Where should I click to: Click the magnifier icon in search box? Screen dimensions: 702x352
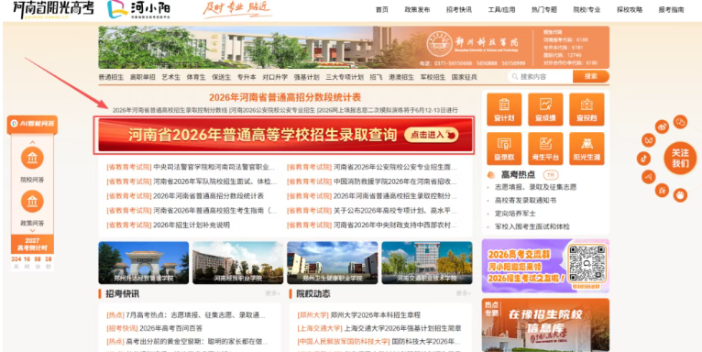pos(515,77)
